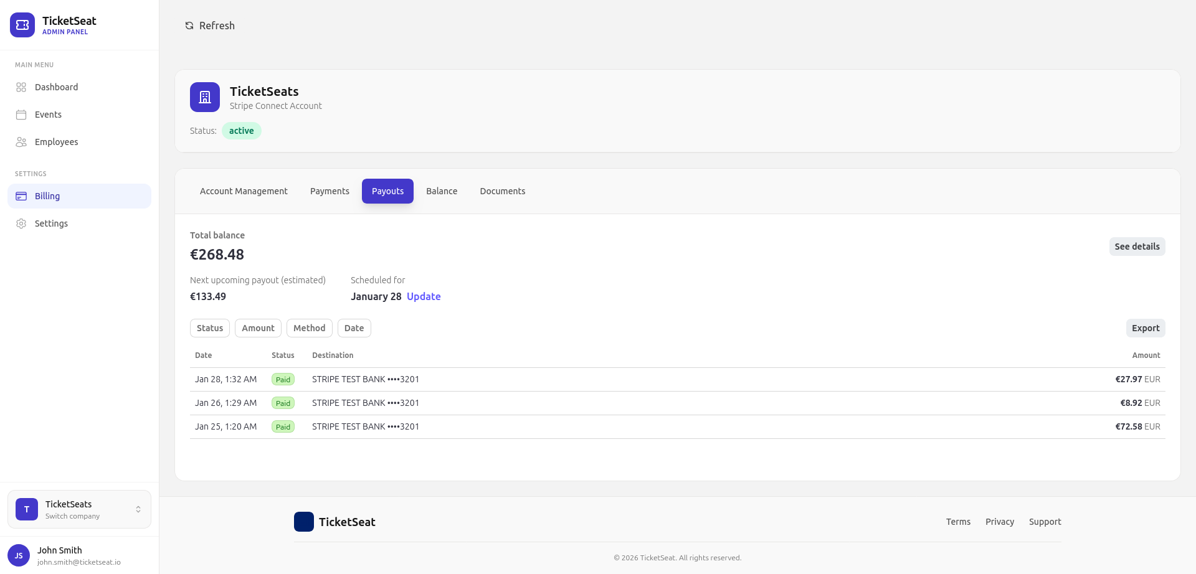Click the company avatar letter T
Viewport: 1196px width, 574px height.
pyautogui.click(x=27, y=509)
